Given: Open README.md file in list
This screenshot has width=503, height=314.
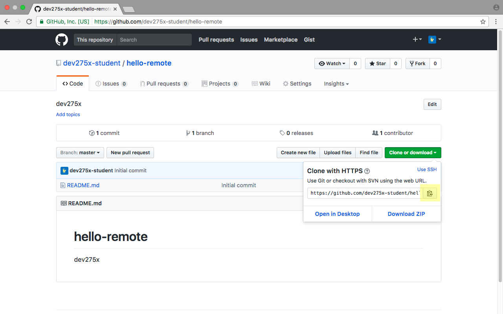Looking at the screenshot, I should (x=83, y=185).
